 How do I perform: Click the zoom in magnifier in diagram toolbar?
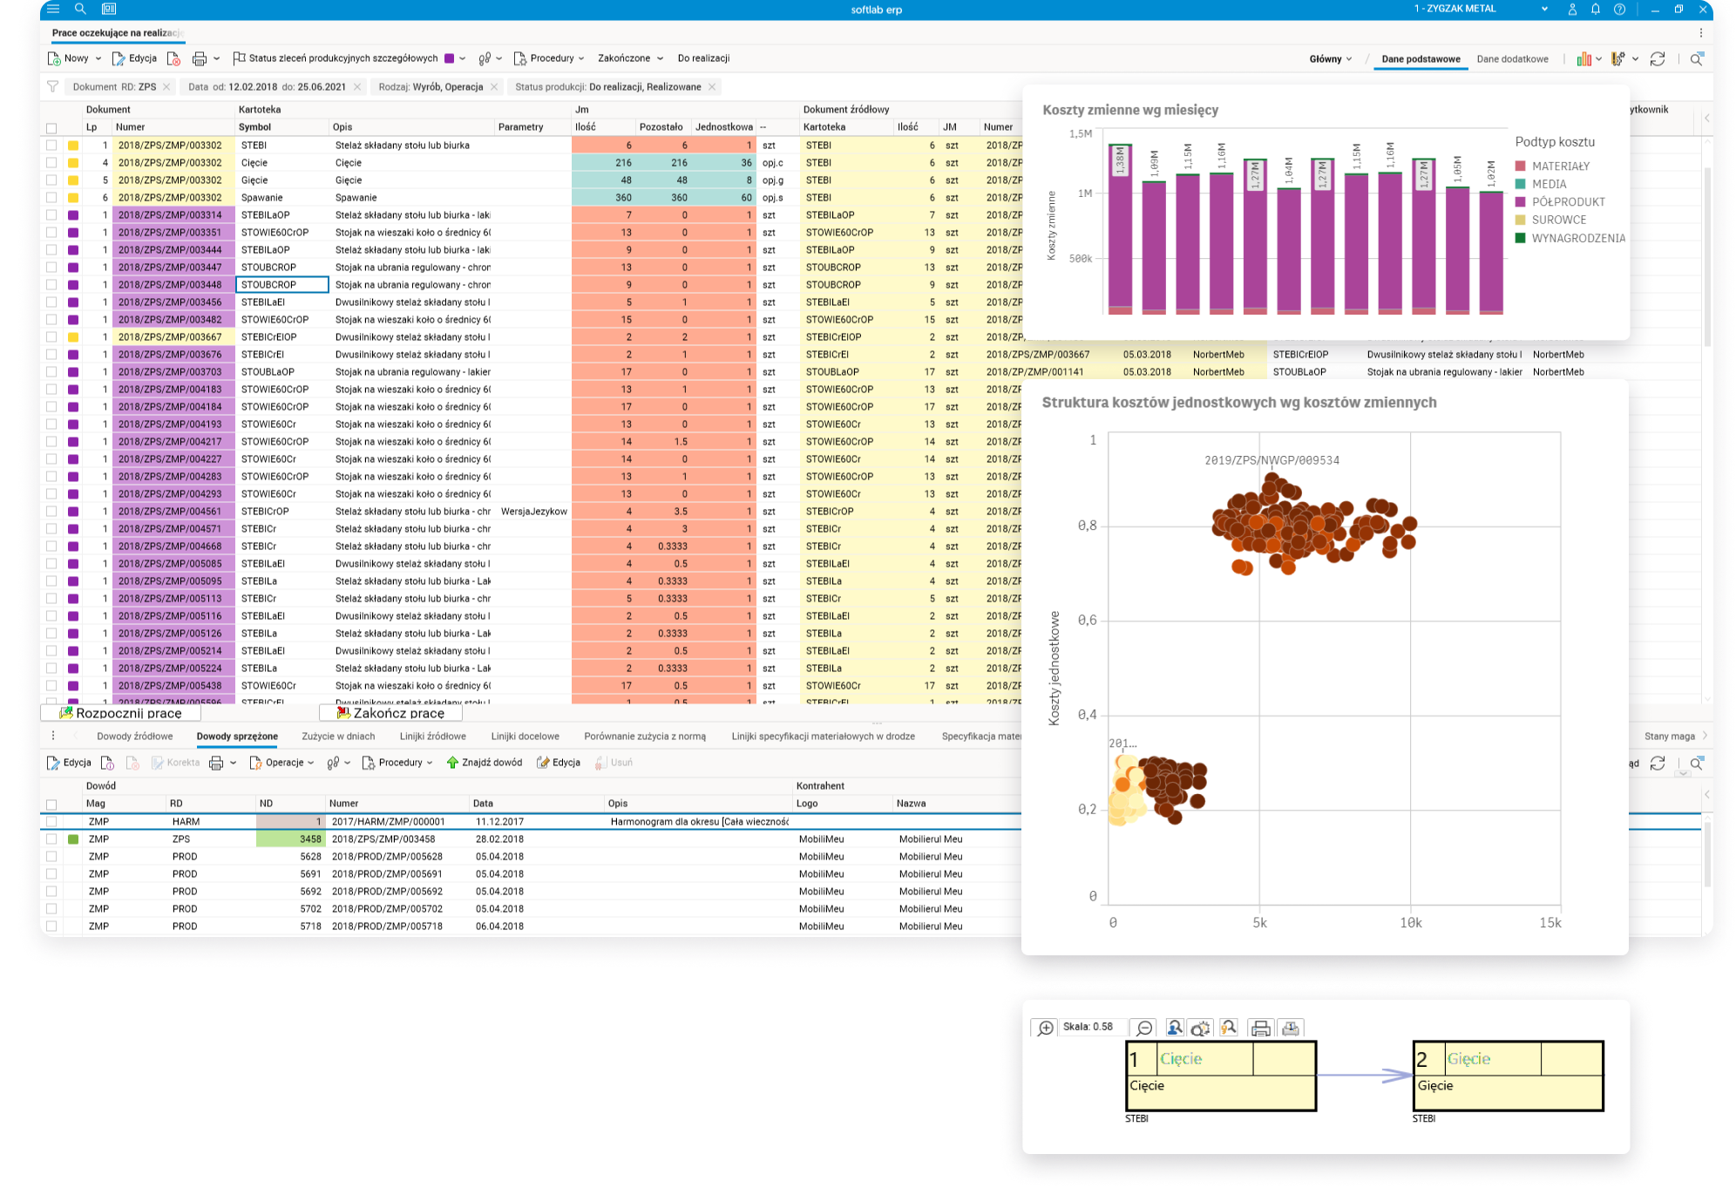point(1045,1029)
